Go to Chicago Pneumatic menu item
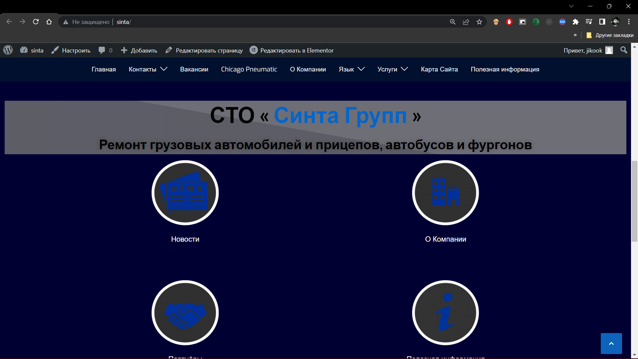Viewport: 638px width, 359px height. (x=249, y=69)
